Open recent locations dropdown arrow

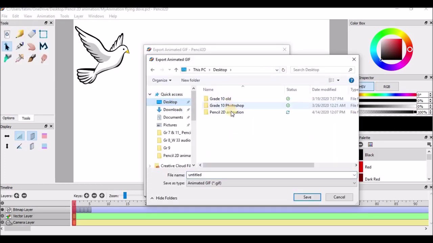pos(169,70)
